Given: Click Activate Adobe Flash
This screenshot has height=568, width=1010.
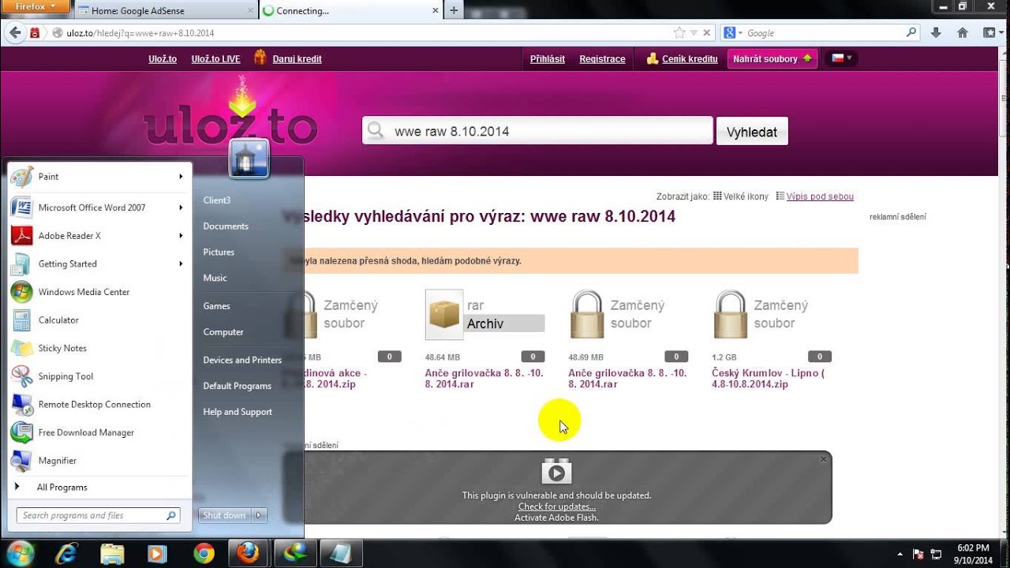Looking at the screenshot, I should [556, 518].
